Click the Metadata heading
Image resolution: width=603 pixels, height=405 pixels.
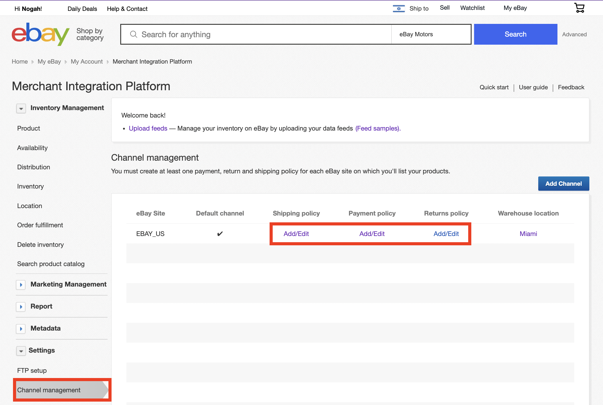coord(46,328)
